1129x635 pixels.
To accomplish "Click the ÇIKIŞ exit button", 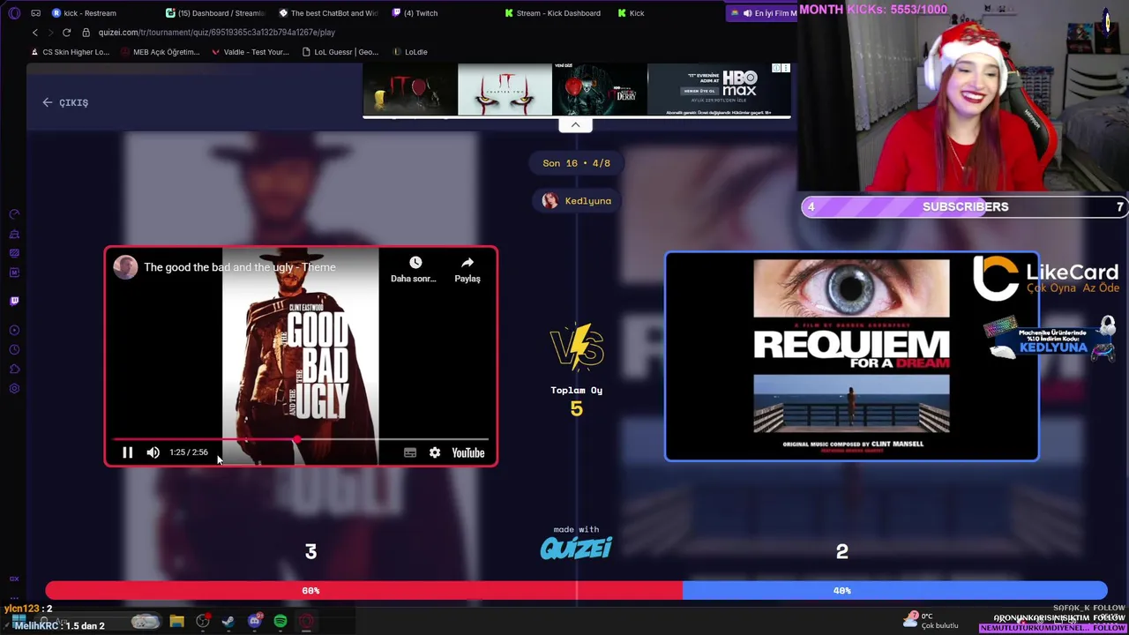I will click(65, 102).
